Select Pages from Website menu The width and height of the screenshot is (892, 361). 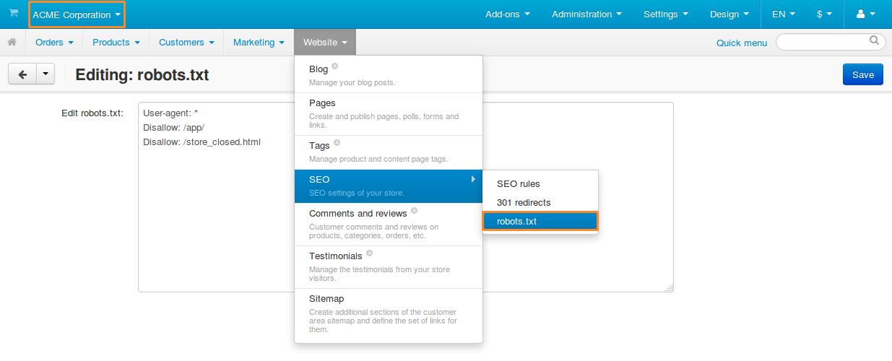tap(389, 114)
